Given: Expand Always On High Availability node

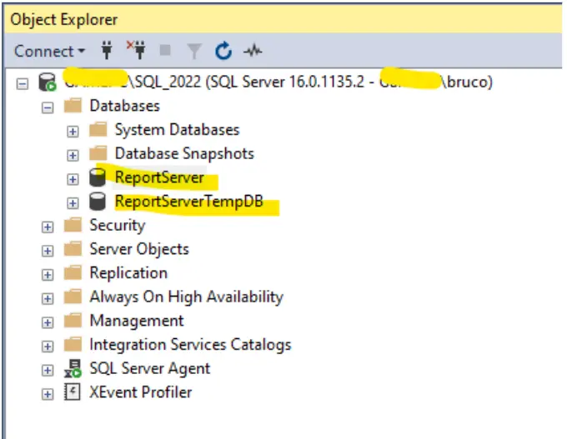Looking at the screenshot, I should click(48, 298).
